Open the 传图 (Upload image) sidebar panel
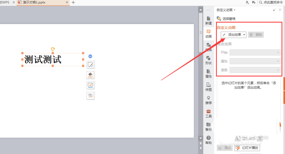This screenshot has width=285, height=154. pyautogui.click(x=209, y=87)
